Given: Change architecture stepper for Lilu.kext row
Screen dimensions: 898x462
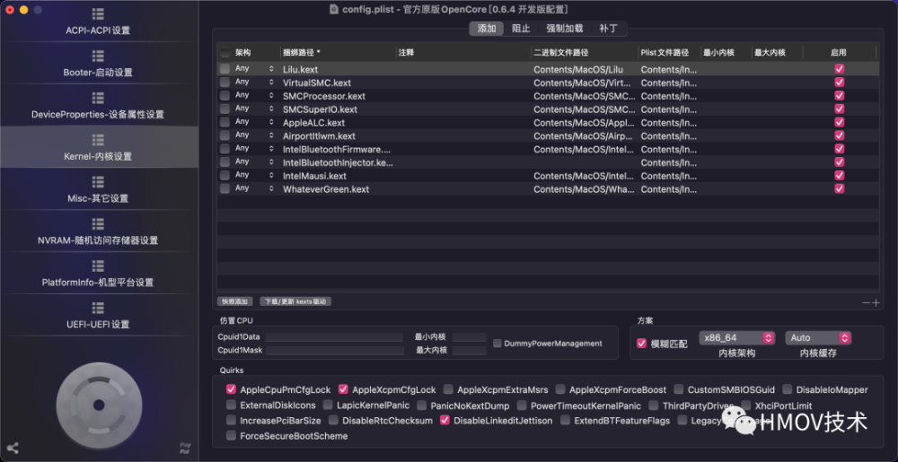Looking at the screenshot, I should click(271, 68).
